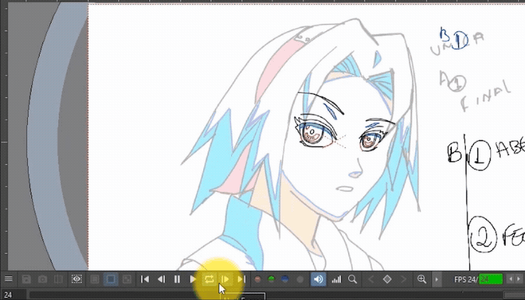Click the FPS 24/ label
The image size is (525, 300).
[465, 279]
